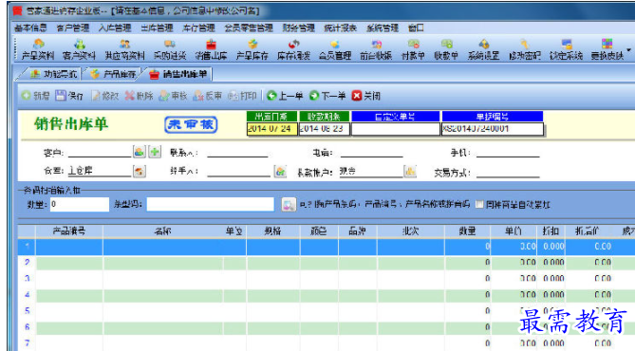Click 更换皮肤 change skin toolbar icon
635x351 pixels.
(x=607, y=49)
